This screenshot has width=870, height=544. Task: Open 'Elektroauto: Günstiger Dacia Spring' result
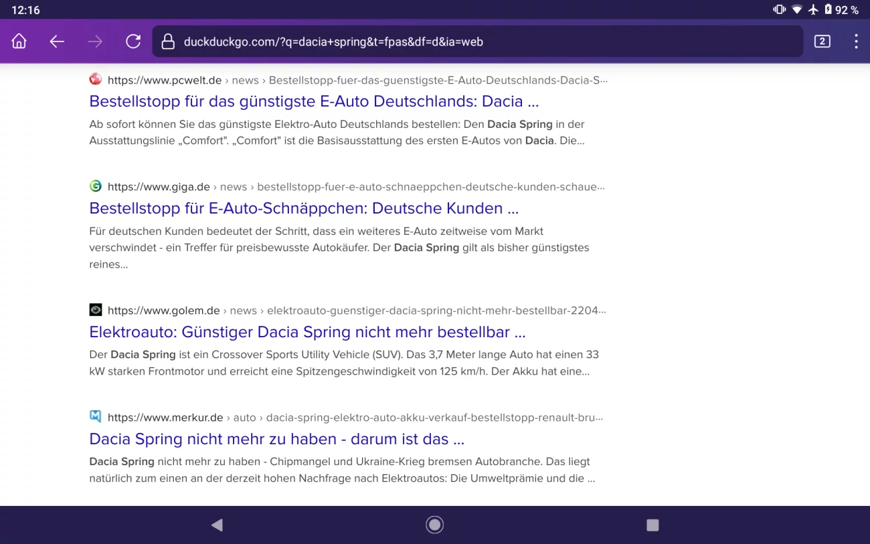307,332
